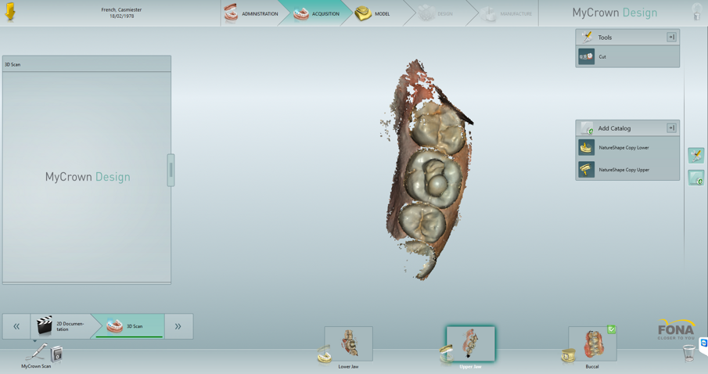Go to the Administration phase
Image resolution: width=708 pixels, height=374 pixels.
coord(252,13)
